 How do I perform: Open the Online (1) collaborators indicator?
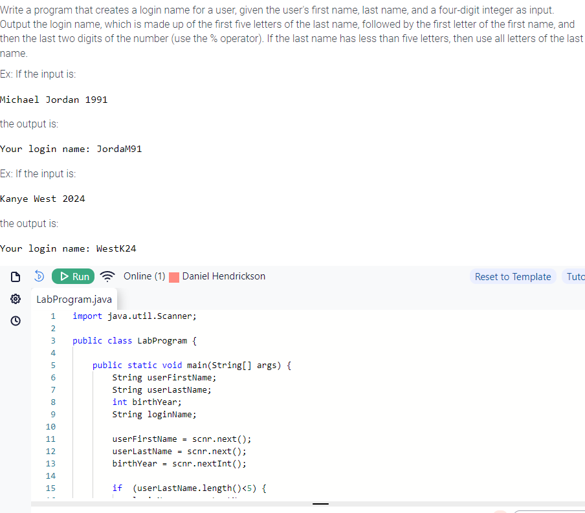[x=144, y=276]
